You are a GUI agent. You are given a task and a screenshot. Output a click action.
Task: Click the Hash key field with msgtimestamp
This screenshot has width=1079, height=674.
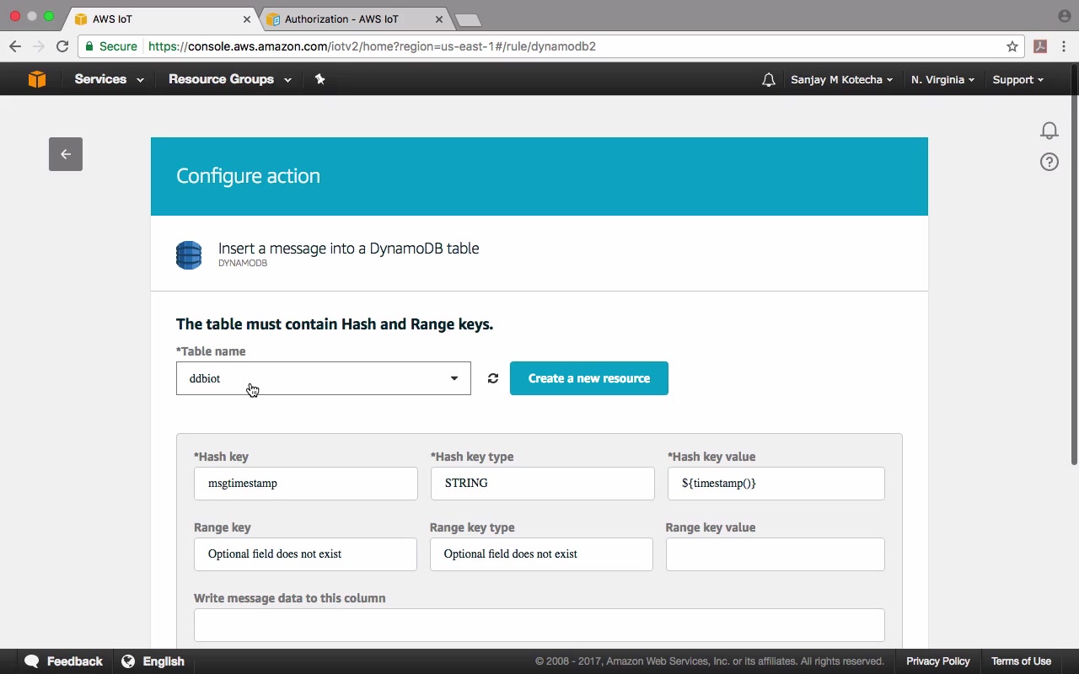[306, 484]
